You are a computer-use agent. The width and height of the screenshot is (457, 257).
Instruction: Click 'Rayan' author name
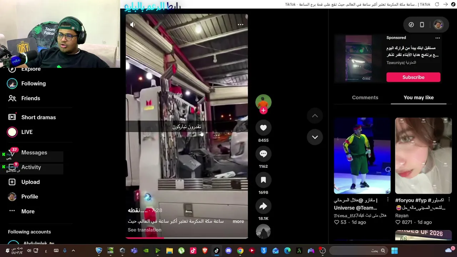tap(402, 216)
